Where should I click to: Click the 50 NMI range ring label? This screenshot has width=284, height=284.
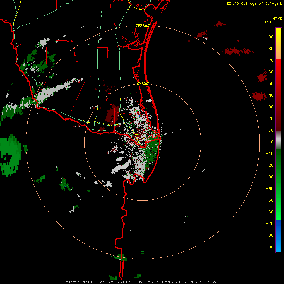pyautogui.click(x=143, y=84)
